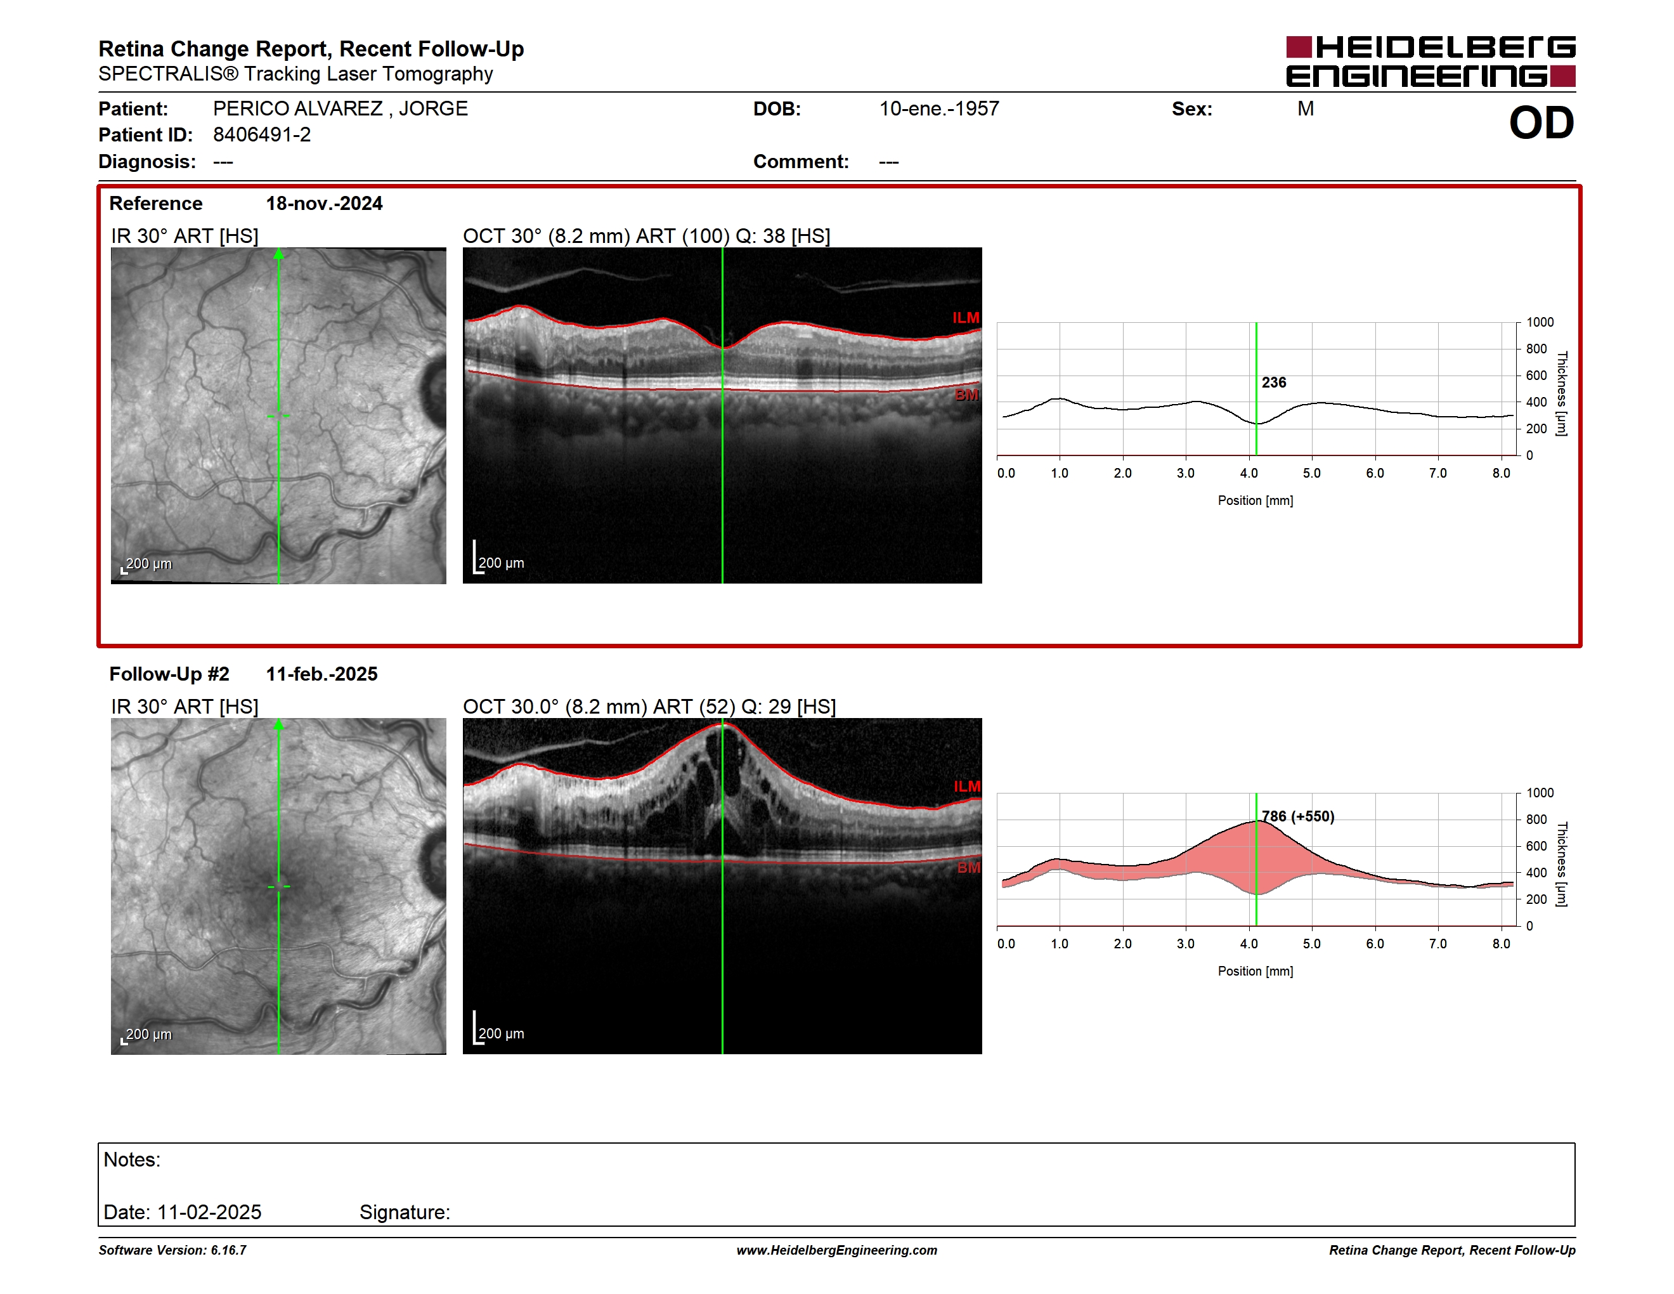This screenshot has height=1294, width=1674.
Task: Click the Follow-Up thickness value 786 (+550)
Action: [1299, 816]
